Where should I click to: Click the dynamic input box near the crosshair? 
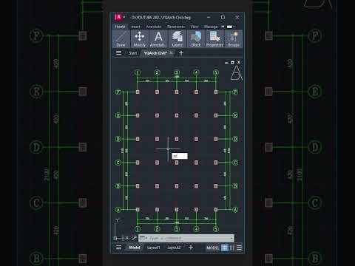click(180, 156)
